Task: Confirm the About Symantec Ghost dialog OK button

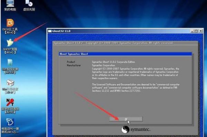Action: coord(126,119)
